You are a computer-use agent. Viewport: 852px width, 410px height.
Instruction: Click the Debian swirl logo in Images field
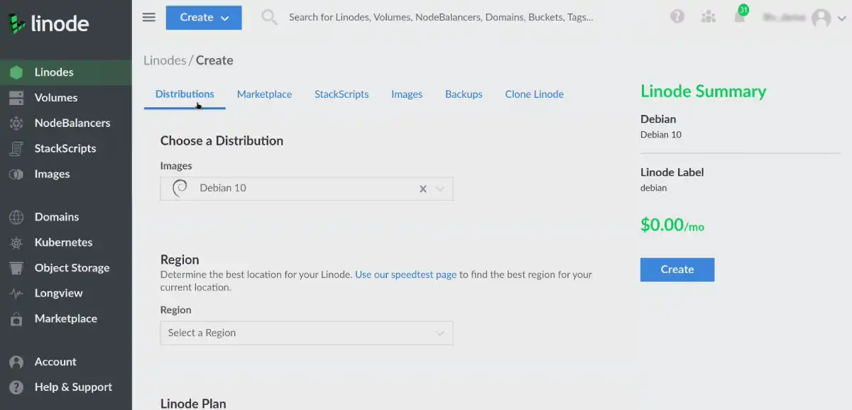pyautogui.click(x=180, y=188)
